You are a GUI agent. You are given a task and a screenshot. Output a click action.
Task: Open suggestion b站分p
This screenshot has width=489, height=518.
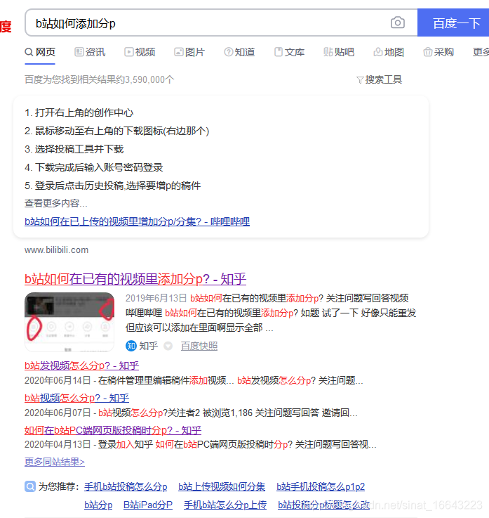[98, 505]
